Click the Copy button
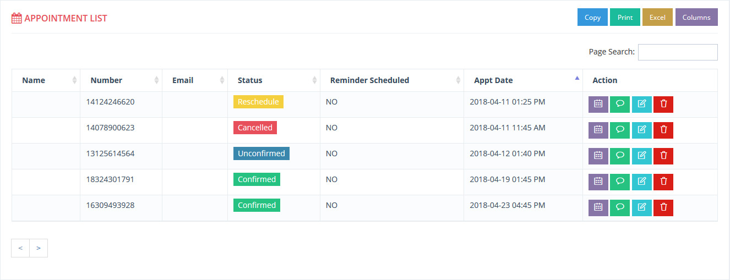This screenshot has width=730, height=280. click(x=592, y=17)
